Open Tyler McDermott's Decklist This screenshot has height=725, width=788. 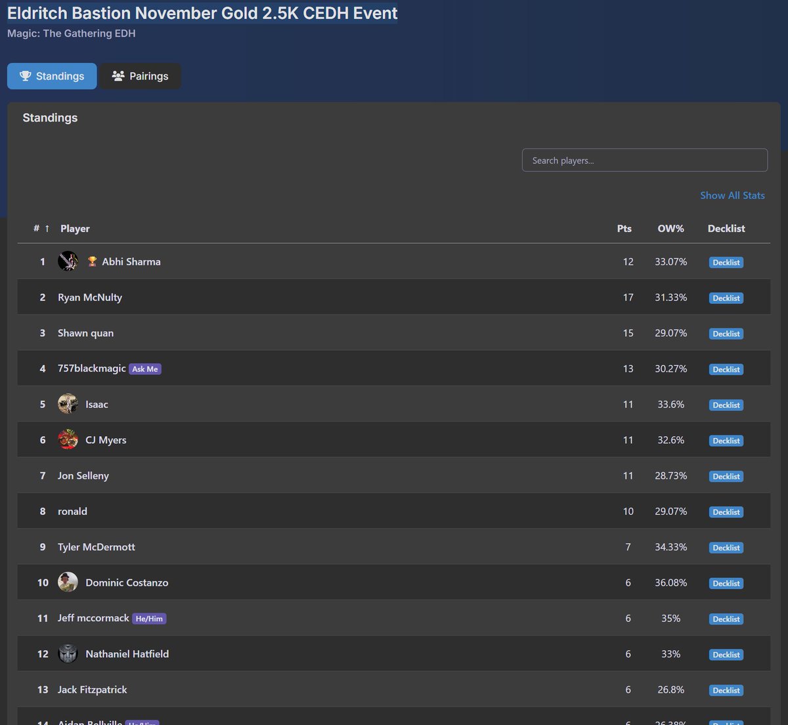pos(726,548)
